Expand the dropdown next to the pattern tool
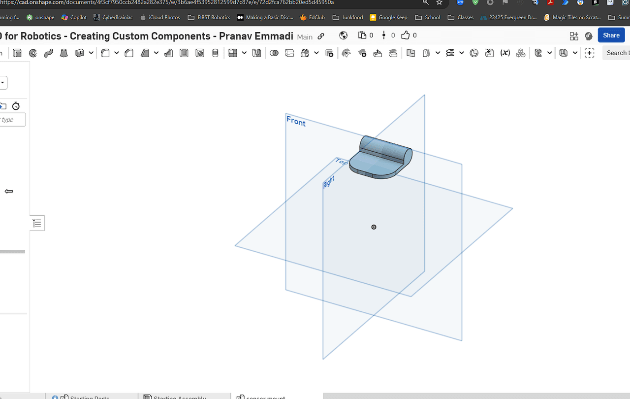The height and width of the screenshot is (399, 630). coord(245,53)
